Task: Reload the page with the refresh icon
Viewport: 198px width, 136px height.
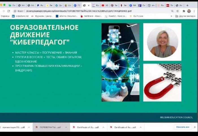Action: point(9,11)
